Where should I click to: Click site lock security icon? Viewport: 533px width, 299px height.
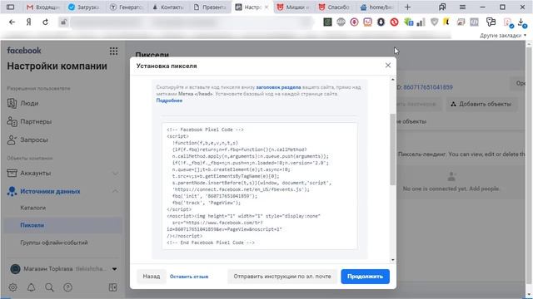63,22
